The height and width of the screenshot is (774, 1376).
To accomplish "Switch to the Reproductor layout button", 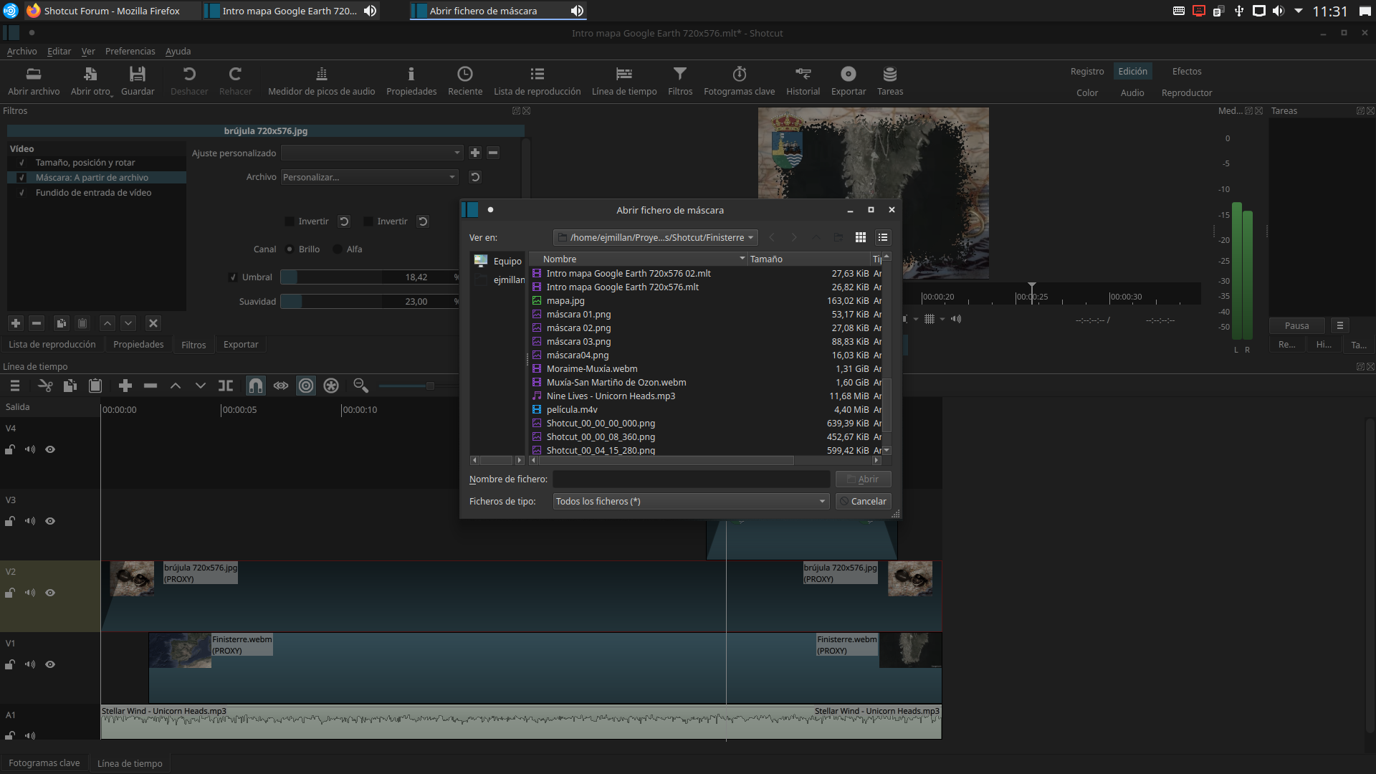I will coord(1186,92).
